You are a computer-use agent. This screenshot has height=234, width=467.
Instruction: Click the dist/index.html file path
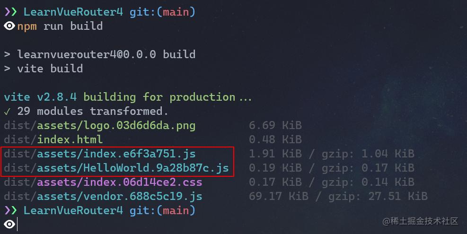click(53, 140)
